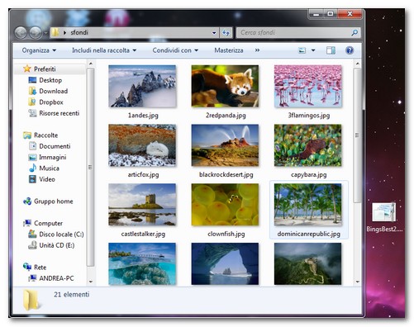Select Preferiti in navigation pane
The width and height of the screenshot is (414, 327).
click(x=45, y=69)
